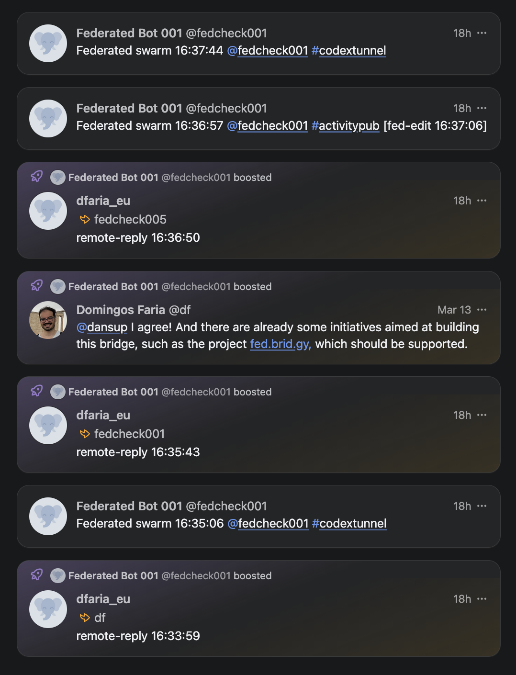
Task: Expand the ellipsis menu on remote-reply 16:33:59
Action: [x=482, y=599]
